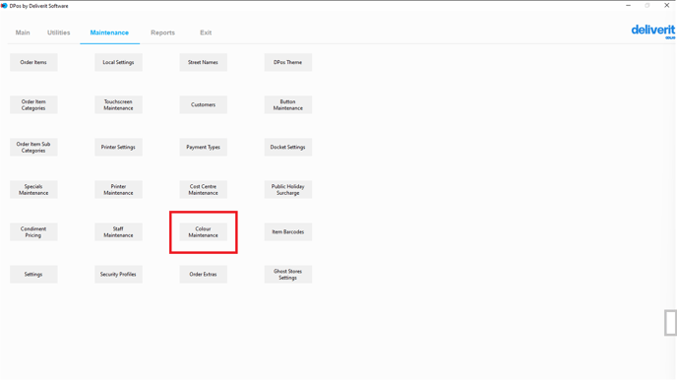Switch to the Utilities tab

click(x=59, y=32)
